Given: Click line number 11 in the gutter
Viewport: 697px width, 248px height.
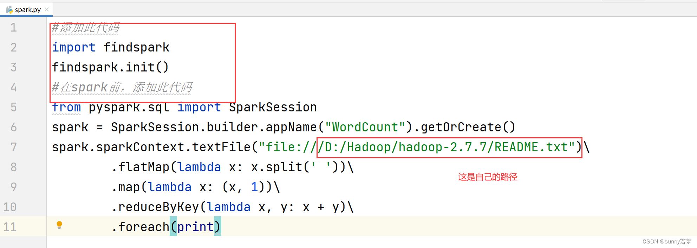Looking at the screenshot, I should 10,227.
